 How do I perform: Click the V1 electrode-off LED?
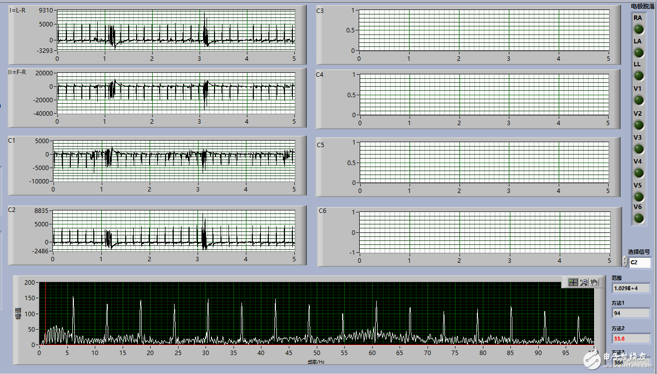tap(638, 100)
